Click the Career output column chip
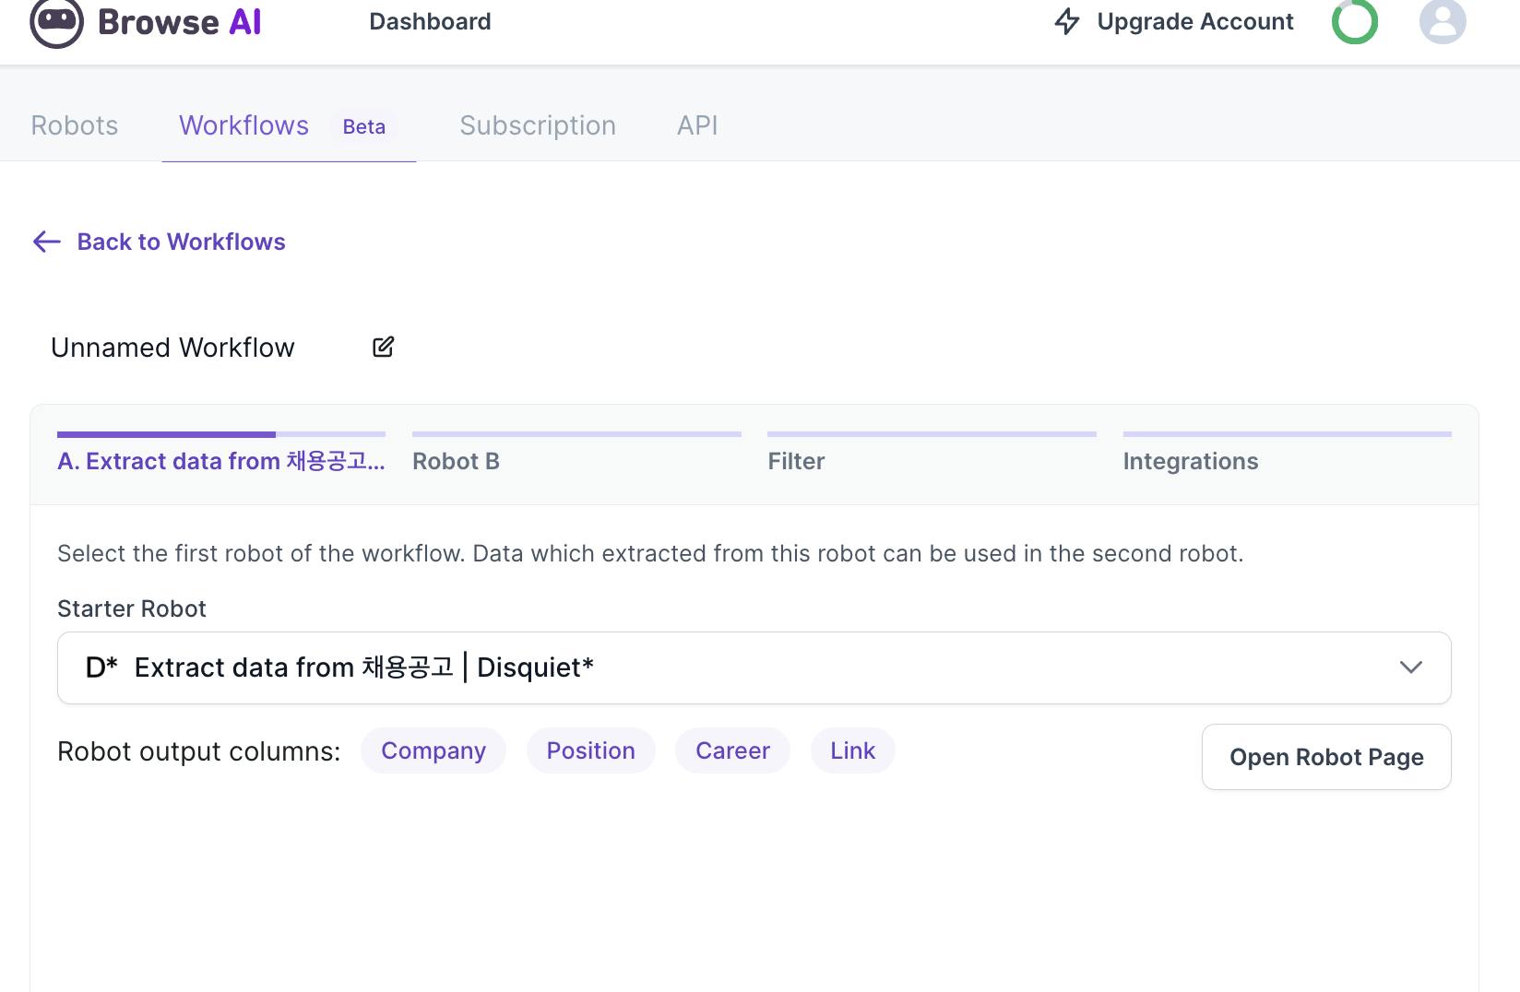The height and width of the screenshot is (992, 1520). tap(732, 750)
